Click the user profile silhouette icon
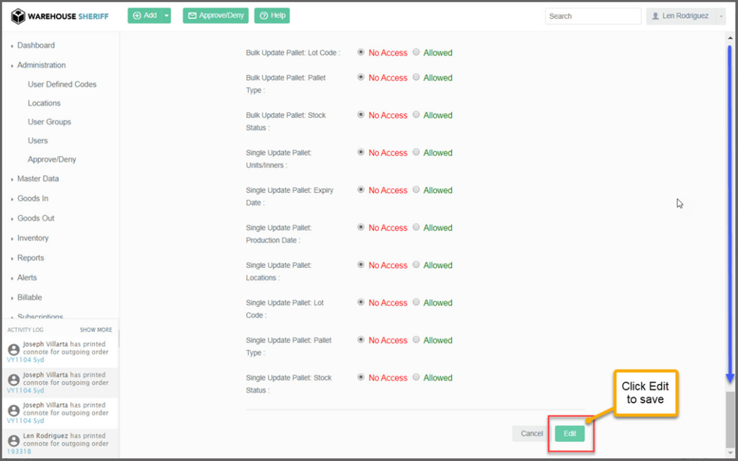738x461 pixels. pos(655,16)
